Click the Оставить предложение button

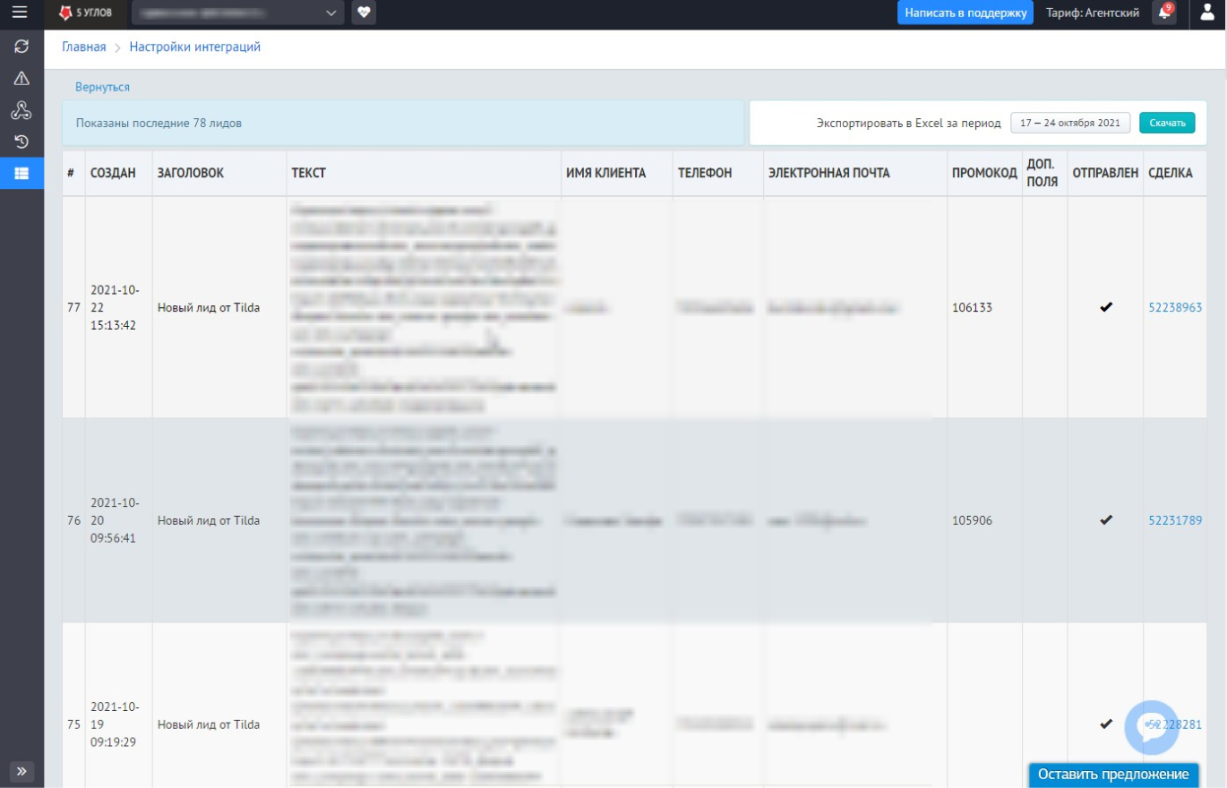(1113, 775)
